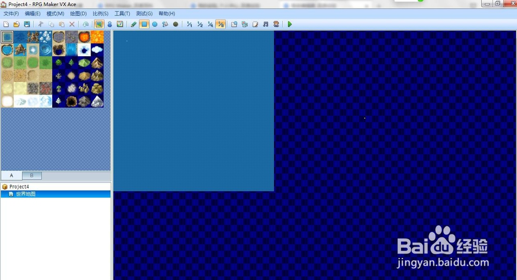This screenshot has height=280, width=517.
Task: Open the 测试(G) menu
Action: pos(144,13)
